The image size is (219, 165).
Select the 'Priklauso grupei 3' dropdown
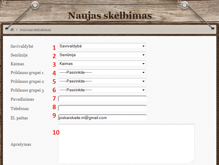102,90
